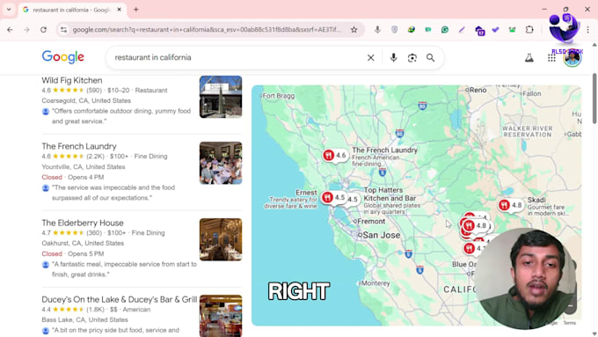
Task: Click in the Google search box
Action: click(x=237, y=57)
